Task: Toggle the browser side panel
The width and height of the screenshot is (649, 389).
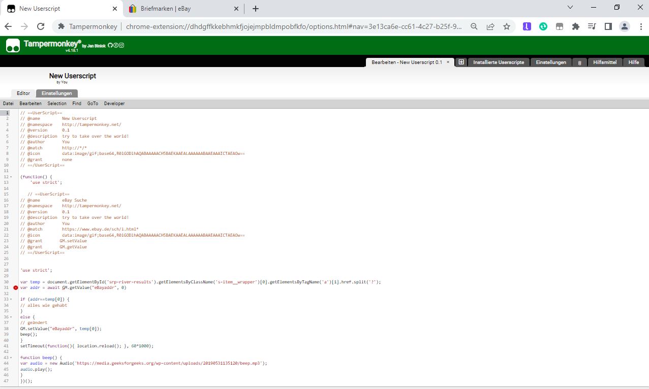Action: pos(608,26)
